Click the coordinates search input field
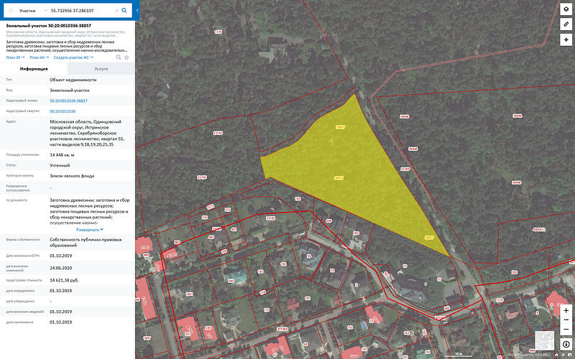This screenshot has height=359, width=575. tap(79, 11)
